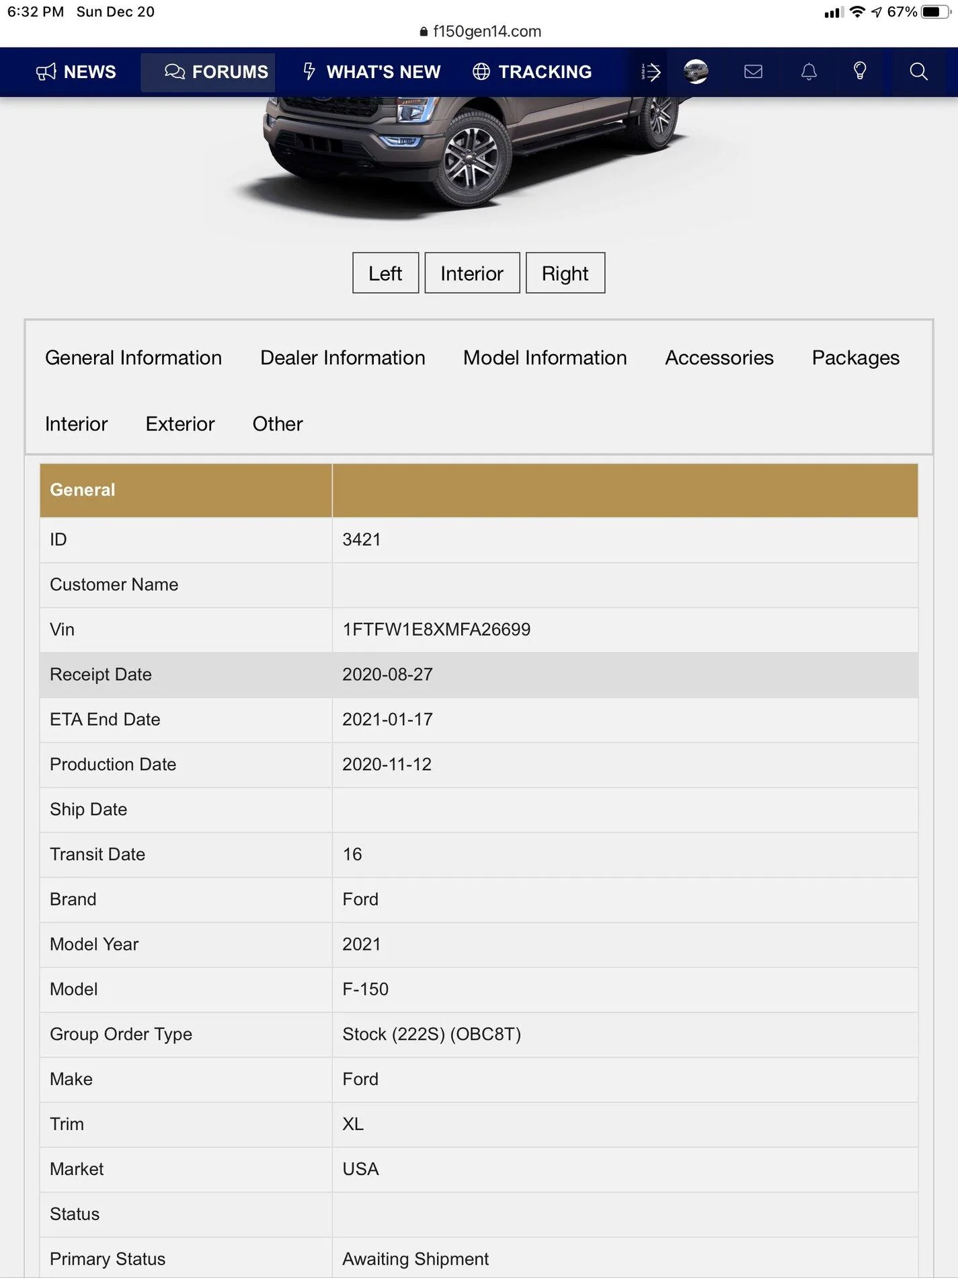The width and height of the screenshot is (958, 1278).
Task: Click the Receipt Date row label
Action: (101, 675)
